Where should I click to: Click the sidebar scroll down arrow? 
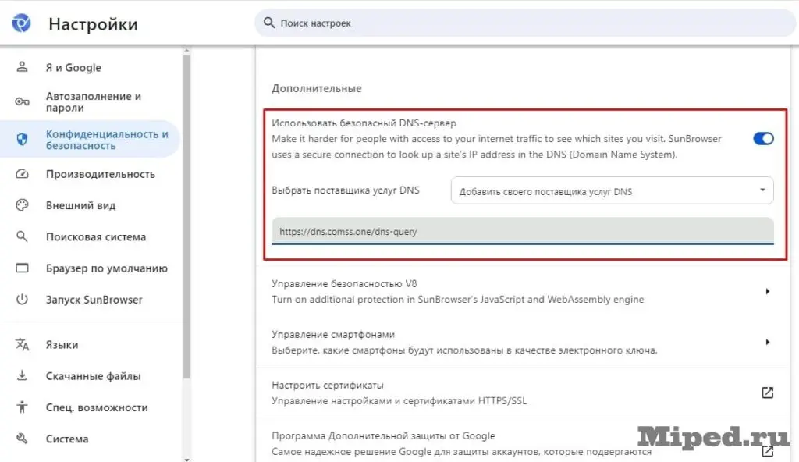pos(186,459)
